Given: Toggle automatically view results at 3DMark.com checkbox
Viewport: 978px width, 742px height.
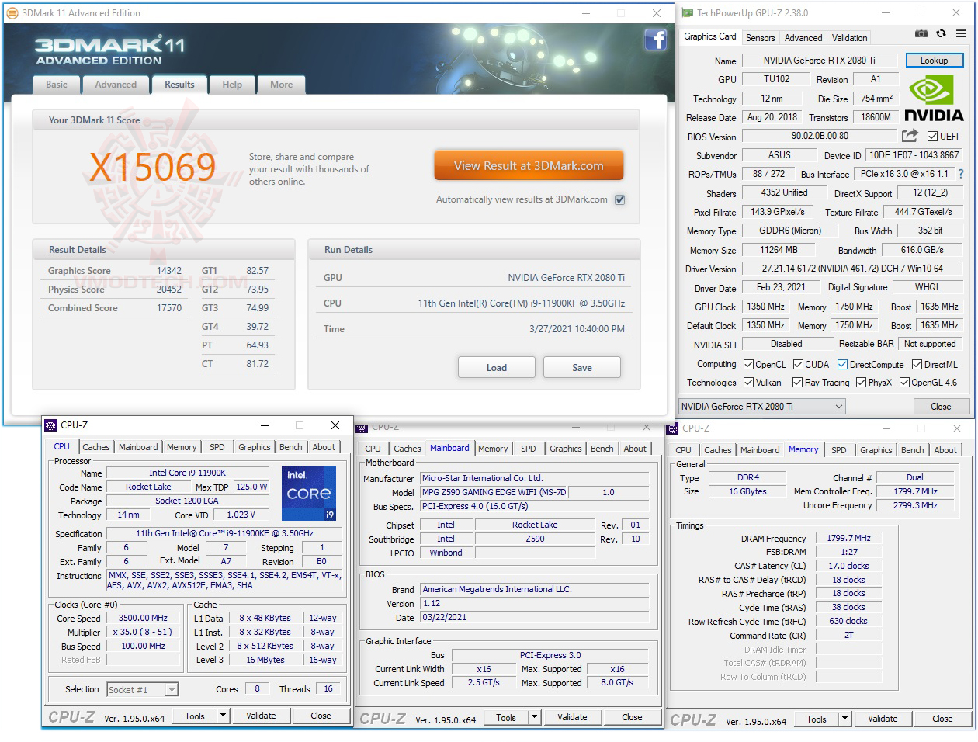Looking at the screenshot, I should [619, 199].
